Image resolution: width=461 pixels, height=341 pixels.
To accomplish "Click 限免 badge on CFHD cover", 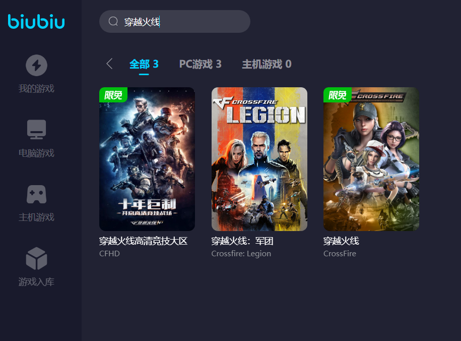I will click(x=113, y=95).
